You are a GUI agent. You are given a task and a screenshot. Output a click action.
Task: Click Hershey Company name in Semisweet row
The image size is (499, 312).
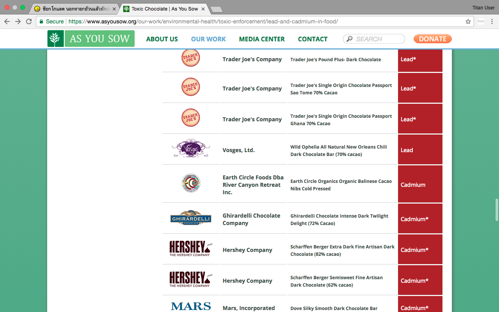247,281
